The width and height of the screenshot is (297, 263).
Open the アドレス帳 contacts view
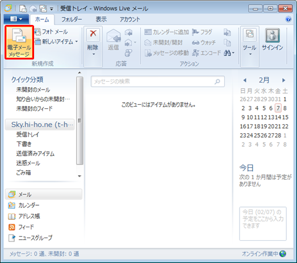point(24,216)
